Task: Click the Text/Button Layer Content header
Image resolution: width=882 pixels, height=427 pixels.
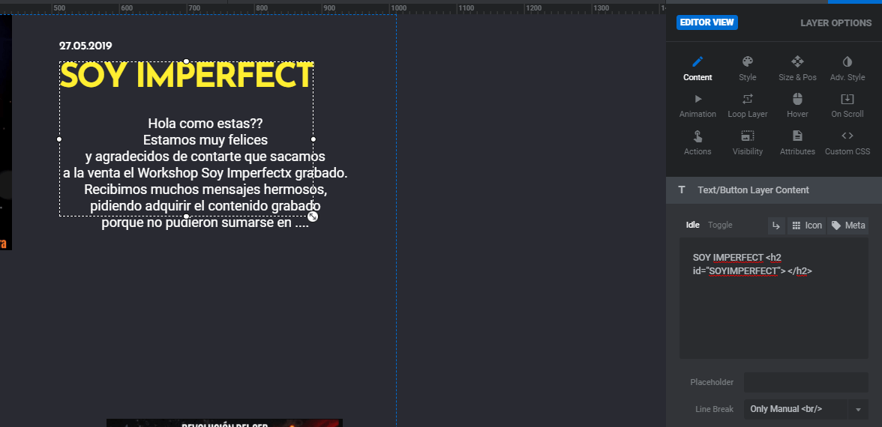Action: [x=774, y=190]
